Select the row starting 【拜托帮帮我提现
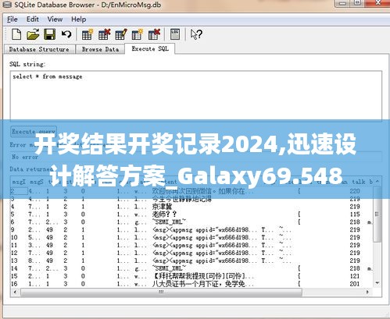The height and width of the screenshot is (319, 390). click(x=191, y=276)
